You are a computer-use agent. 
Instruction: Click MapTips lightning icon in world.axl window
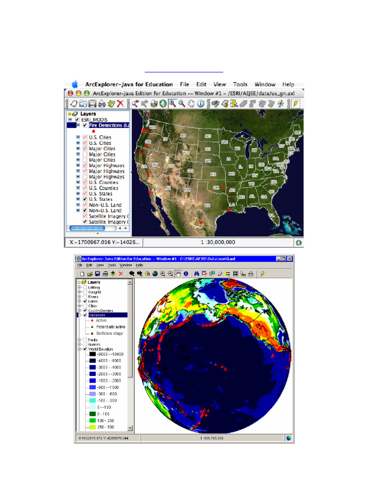(x=262, y=274)
